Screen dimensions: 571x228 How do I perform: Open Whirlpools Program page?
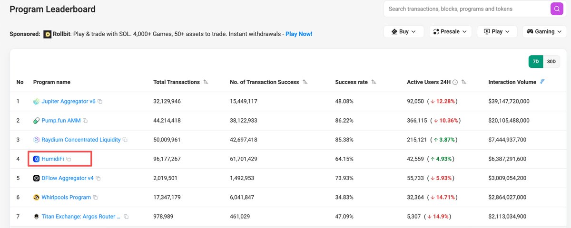point(66,197)
